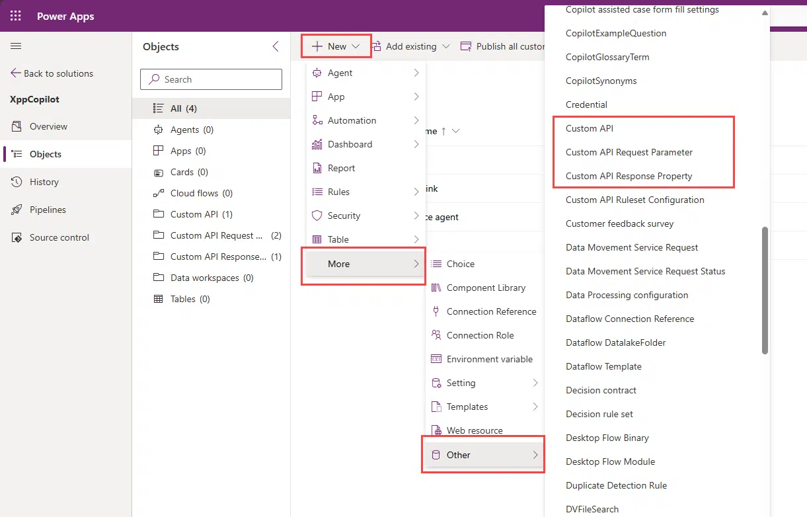The width and height of the screenshot is (807, 517).
Task: Click the hamburger navigation icon
Action: [16, 46]
